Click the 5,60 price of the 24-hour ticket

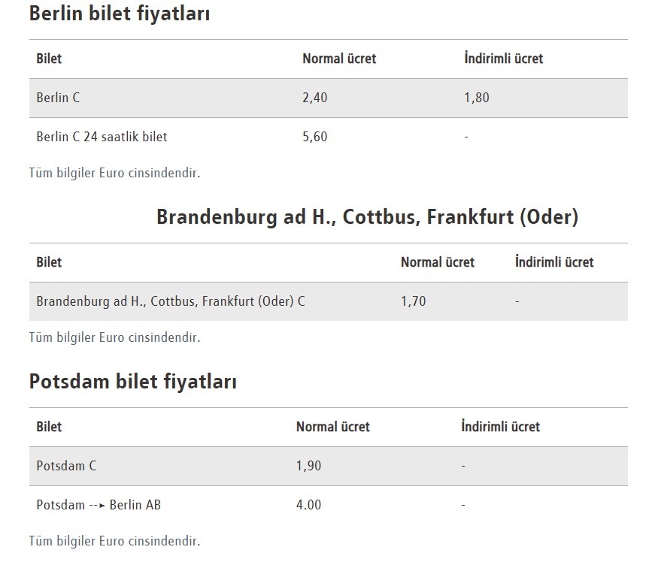coord(315,137)
